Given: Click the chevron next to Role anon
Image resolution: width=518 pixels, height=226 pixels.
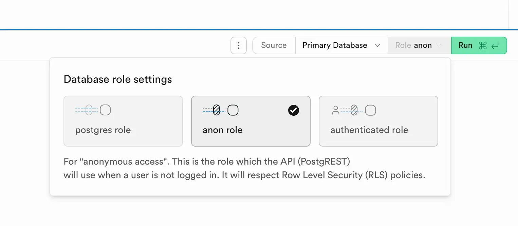Looking at the screenshot, I should [x=439, y=45].
